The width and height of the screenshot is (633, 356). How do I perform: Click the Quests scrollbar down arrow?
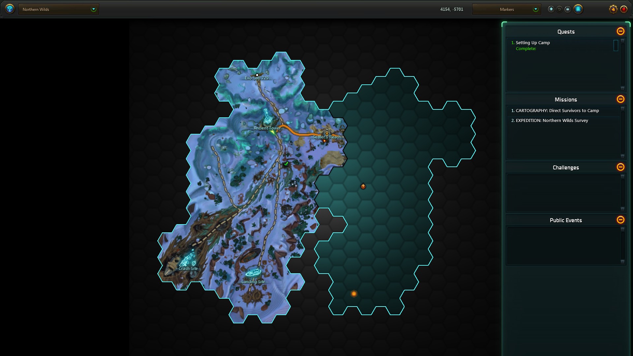[x=622, y=88]
